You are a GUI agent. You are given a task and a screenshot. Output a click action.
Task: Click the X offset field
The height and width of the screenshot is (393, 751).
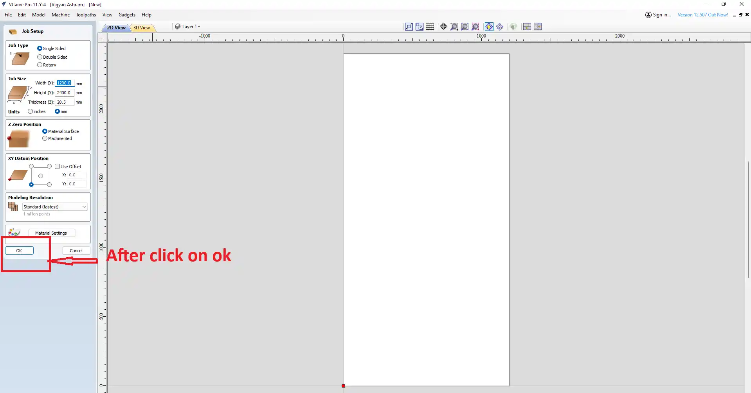click(77, 175)
